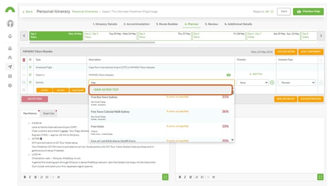Screen dimensions: 330x186
Task: Click the clock icon next to Timeslot dropdown
Action: [272, 82]
